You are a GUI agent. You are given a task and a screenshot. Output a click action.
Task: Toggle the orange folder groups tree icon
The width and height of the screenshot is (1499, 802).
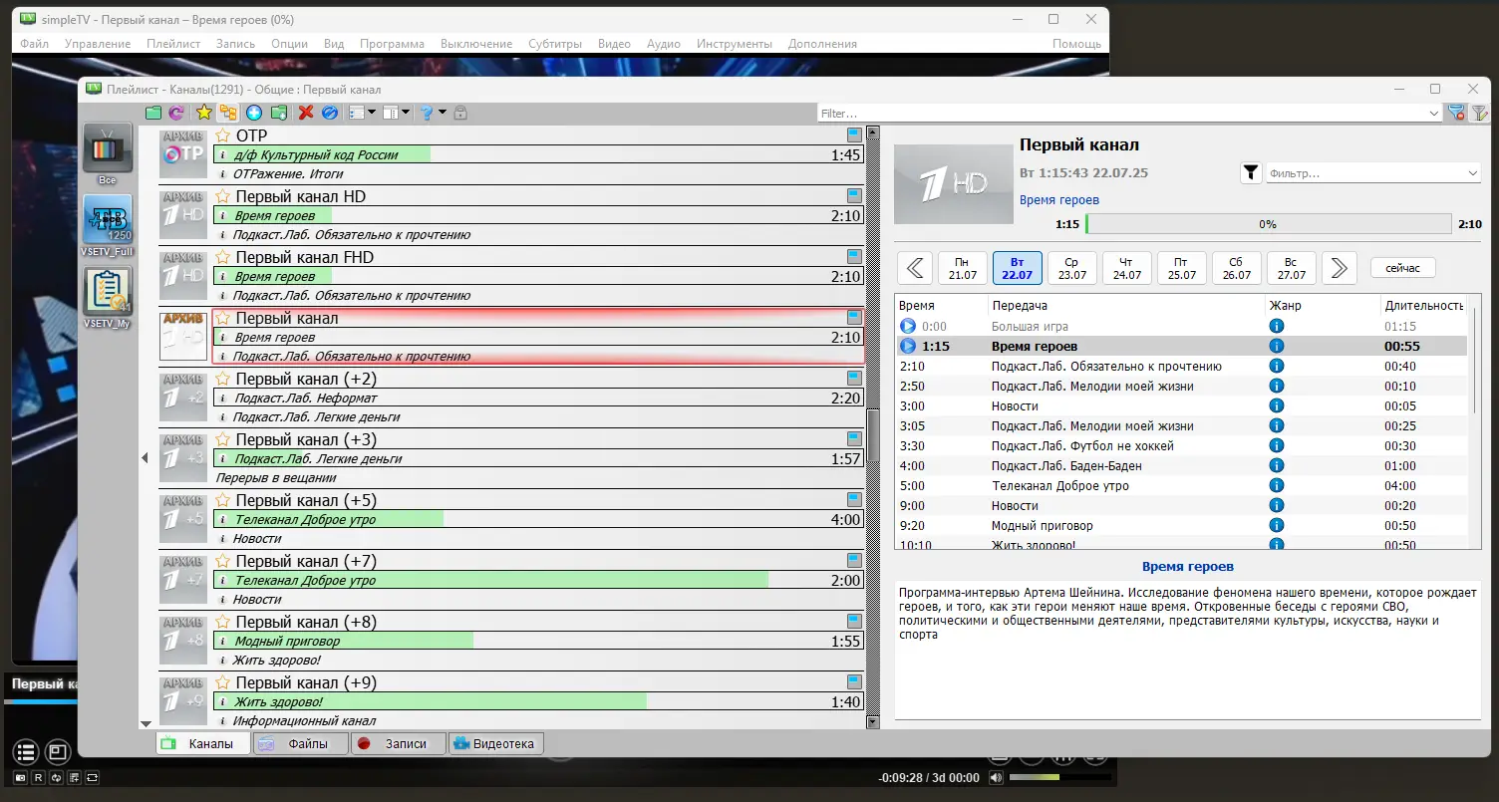(x=228, y=113)
